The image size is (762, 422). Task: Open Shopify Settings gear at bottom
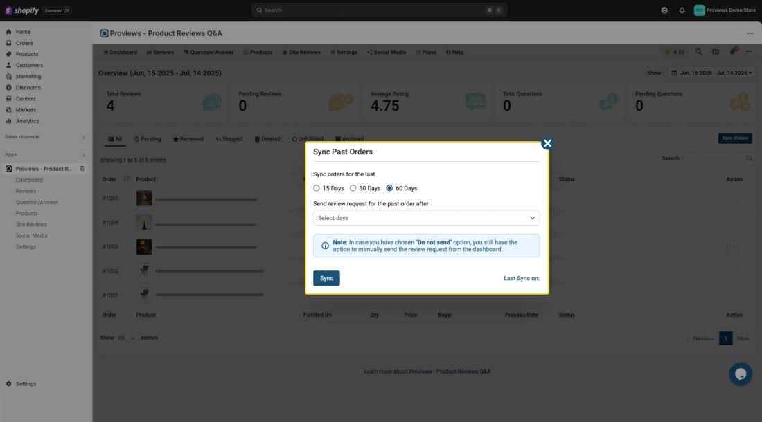coord(26,384)
